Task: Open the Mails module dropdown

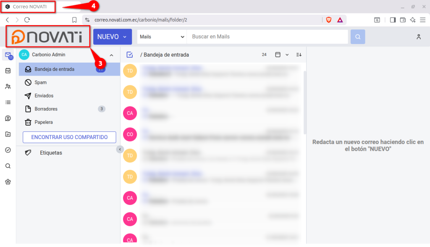Action: click(x=162, y=37)
